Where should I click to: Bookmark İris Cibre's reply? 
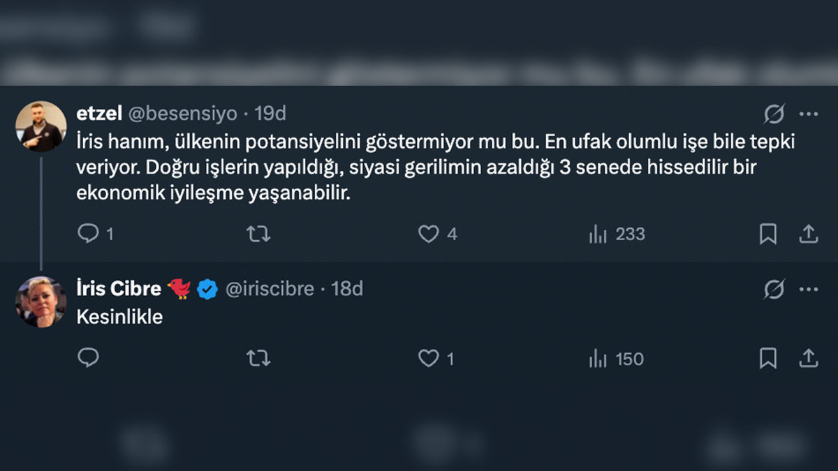(767, 359)
